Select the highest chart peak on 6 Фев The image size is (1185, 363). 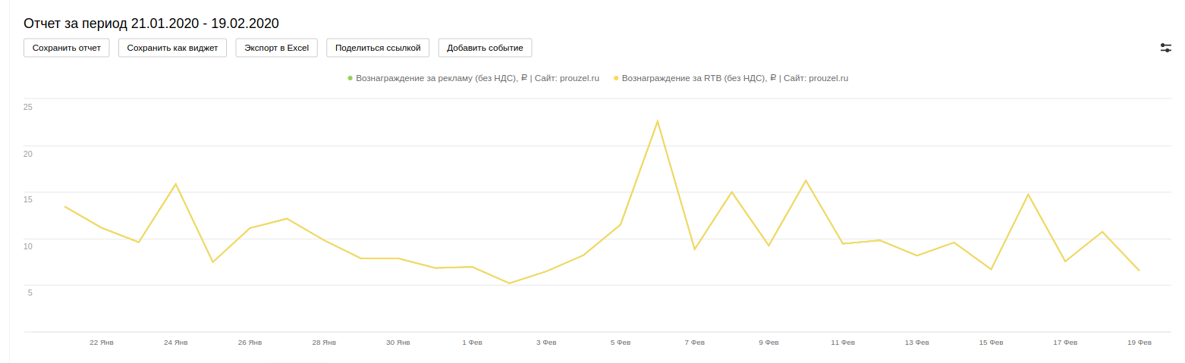(x=658, y=121)
